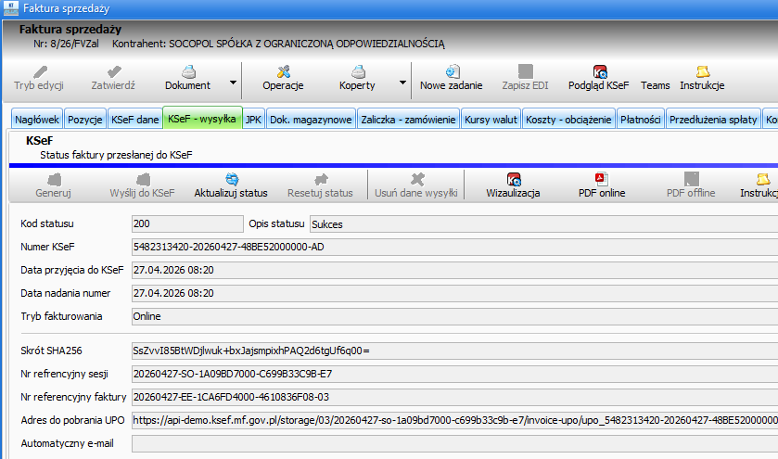Screen dimensions: 778x459
Task: Open Podgląd KSeF preview icon
Action: (600, 72)
